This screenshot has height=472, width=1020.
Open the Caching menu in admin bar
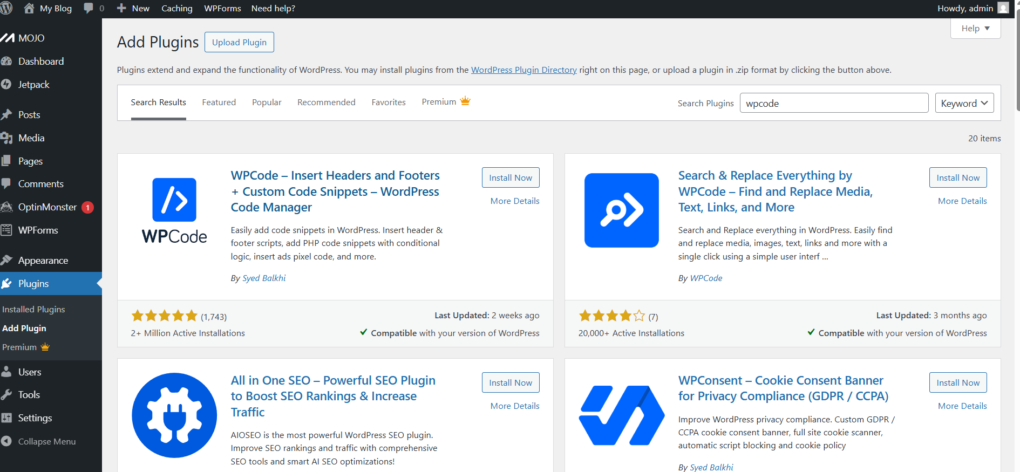click(177, 8)
